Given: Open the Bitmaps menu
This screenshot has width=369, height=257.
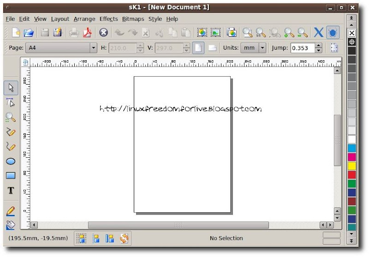Looking at the screenshot, I should tap(133, 19).
